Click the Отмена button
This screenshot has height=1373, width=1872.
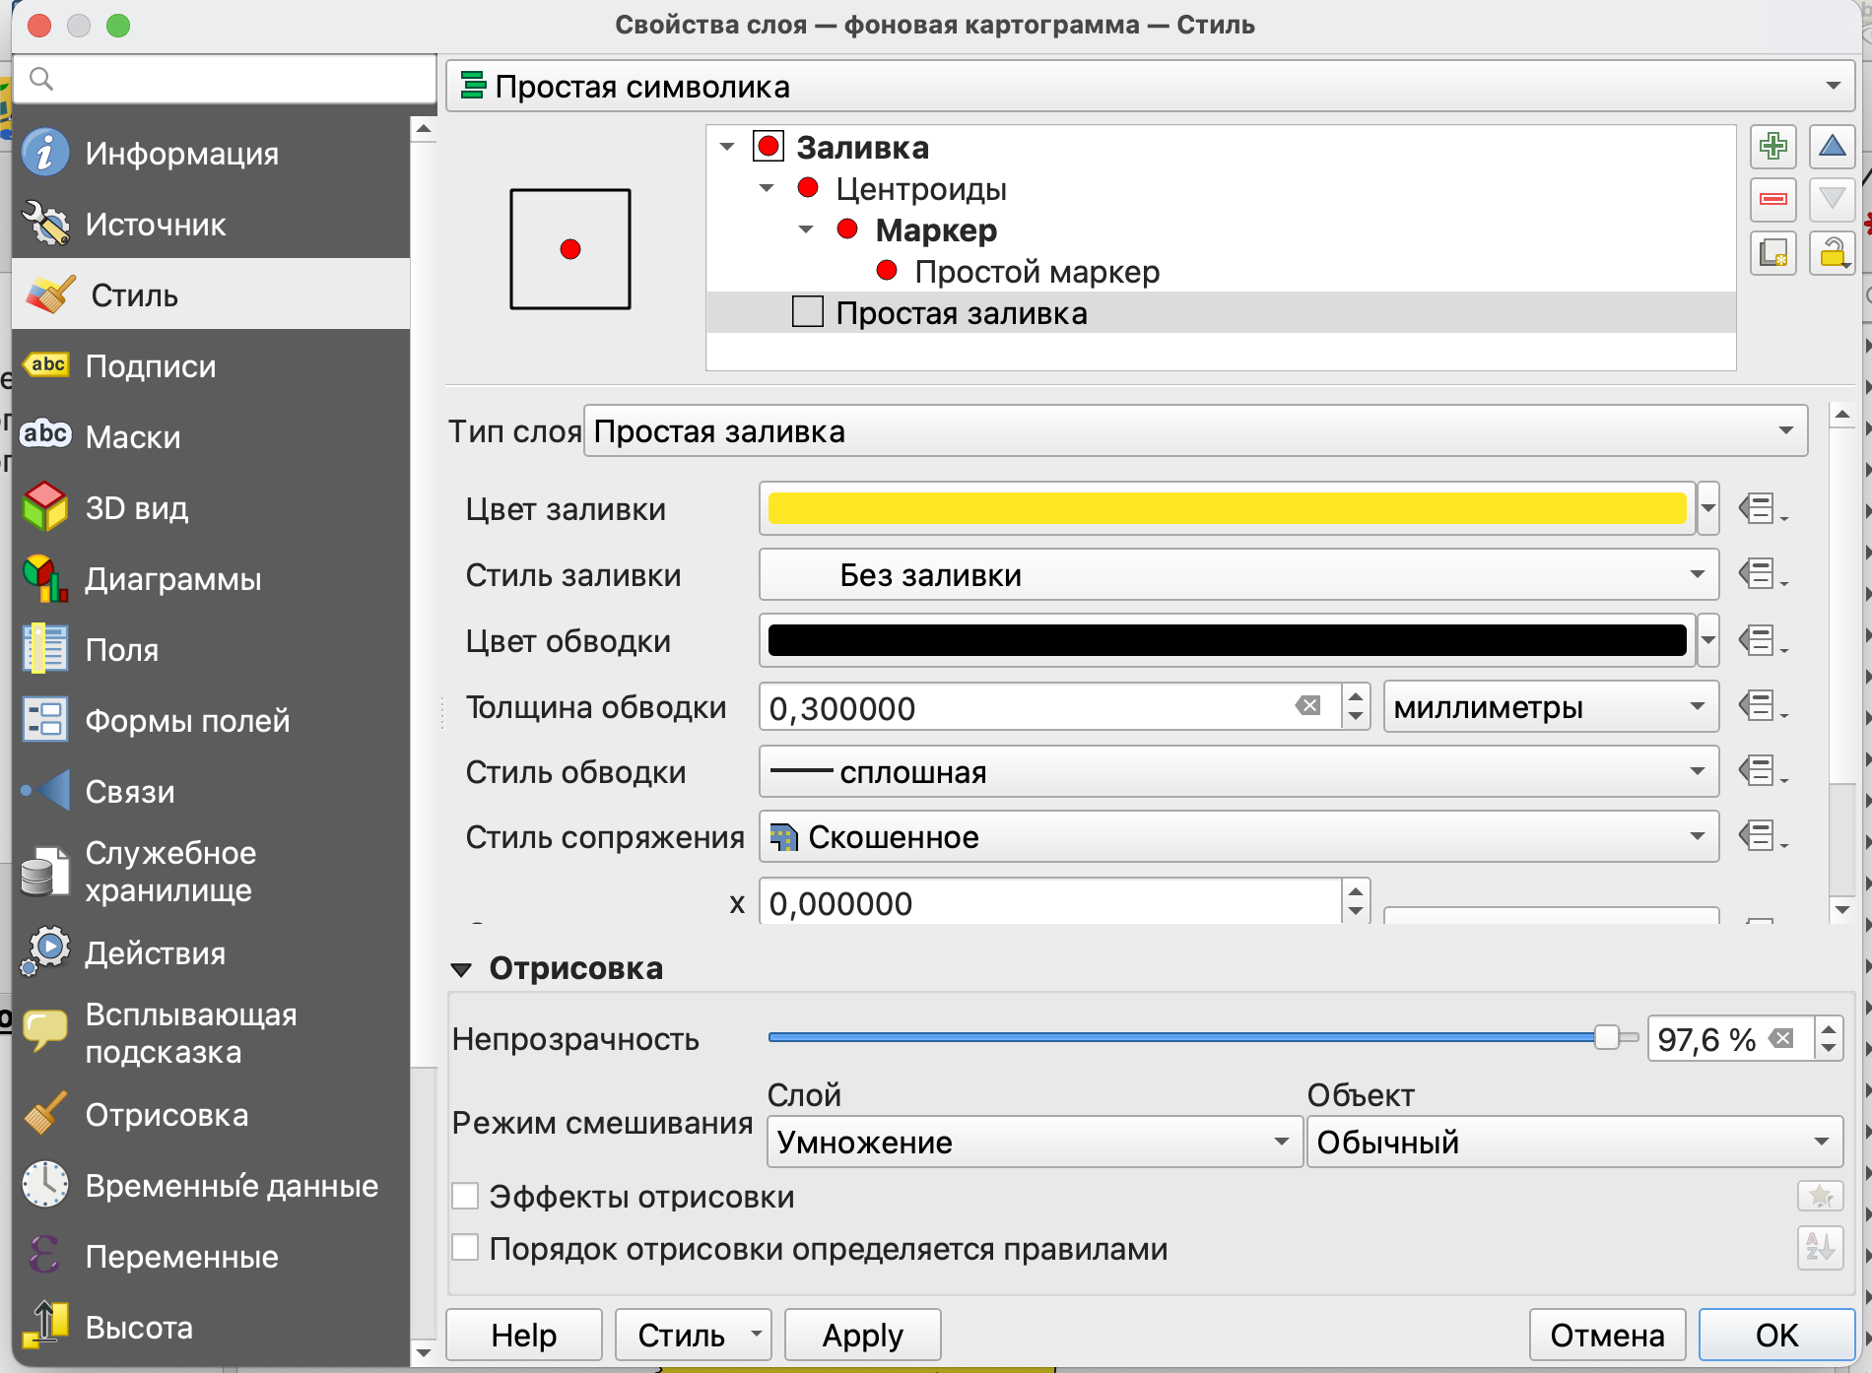1606,1335
